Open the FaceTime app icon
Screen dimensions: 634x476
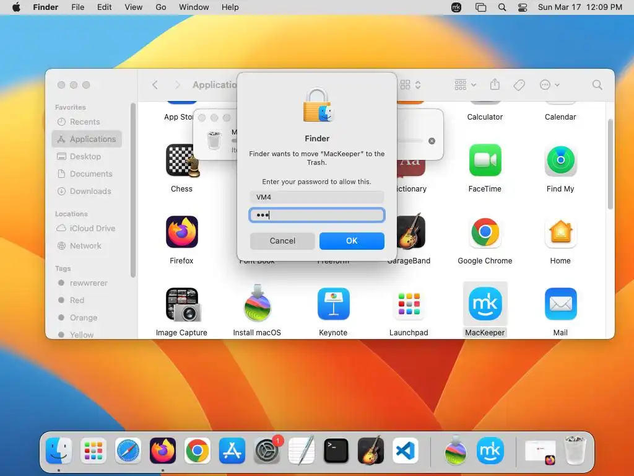[x=485, y=161]
